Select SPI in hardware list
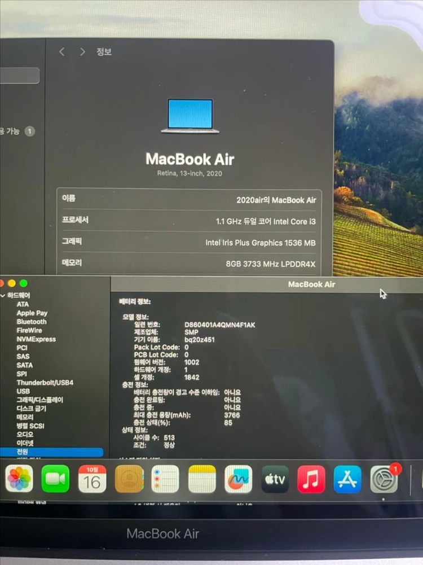 (x=21, y=374)
